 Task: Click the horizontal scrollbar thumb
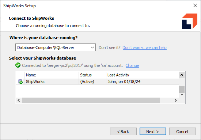point(91,100)
